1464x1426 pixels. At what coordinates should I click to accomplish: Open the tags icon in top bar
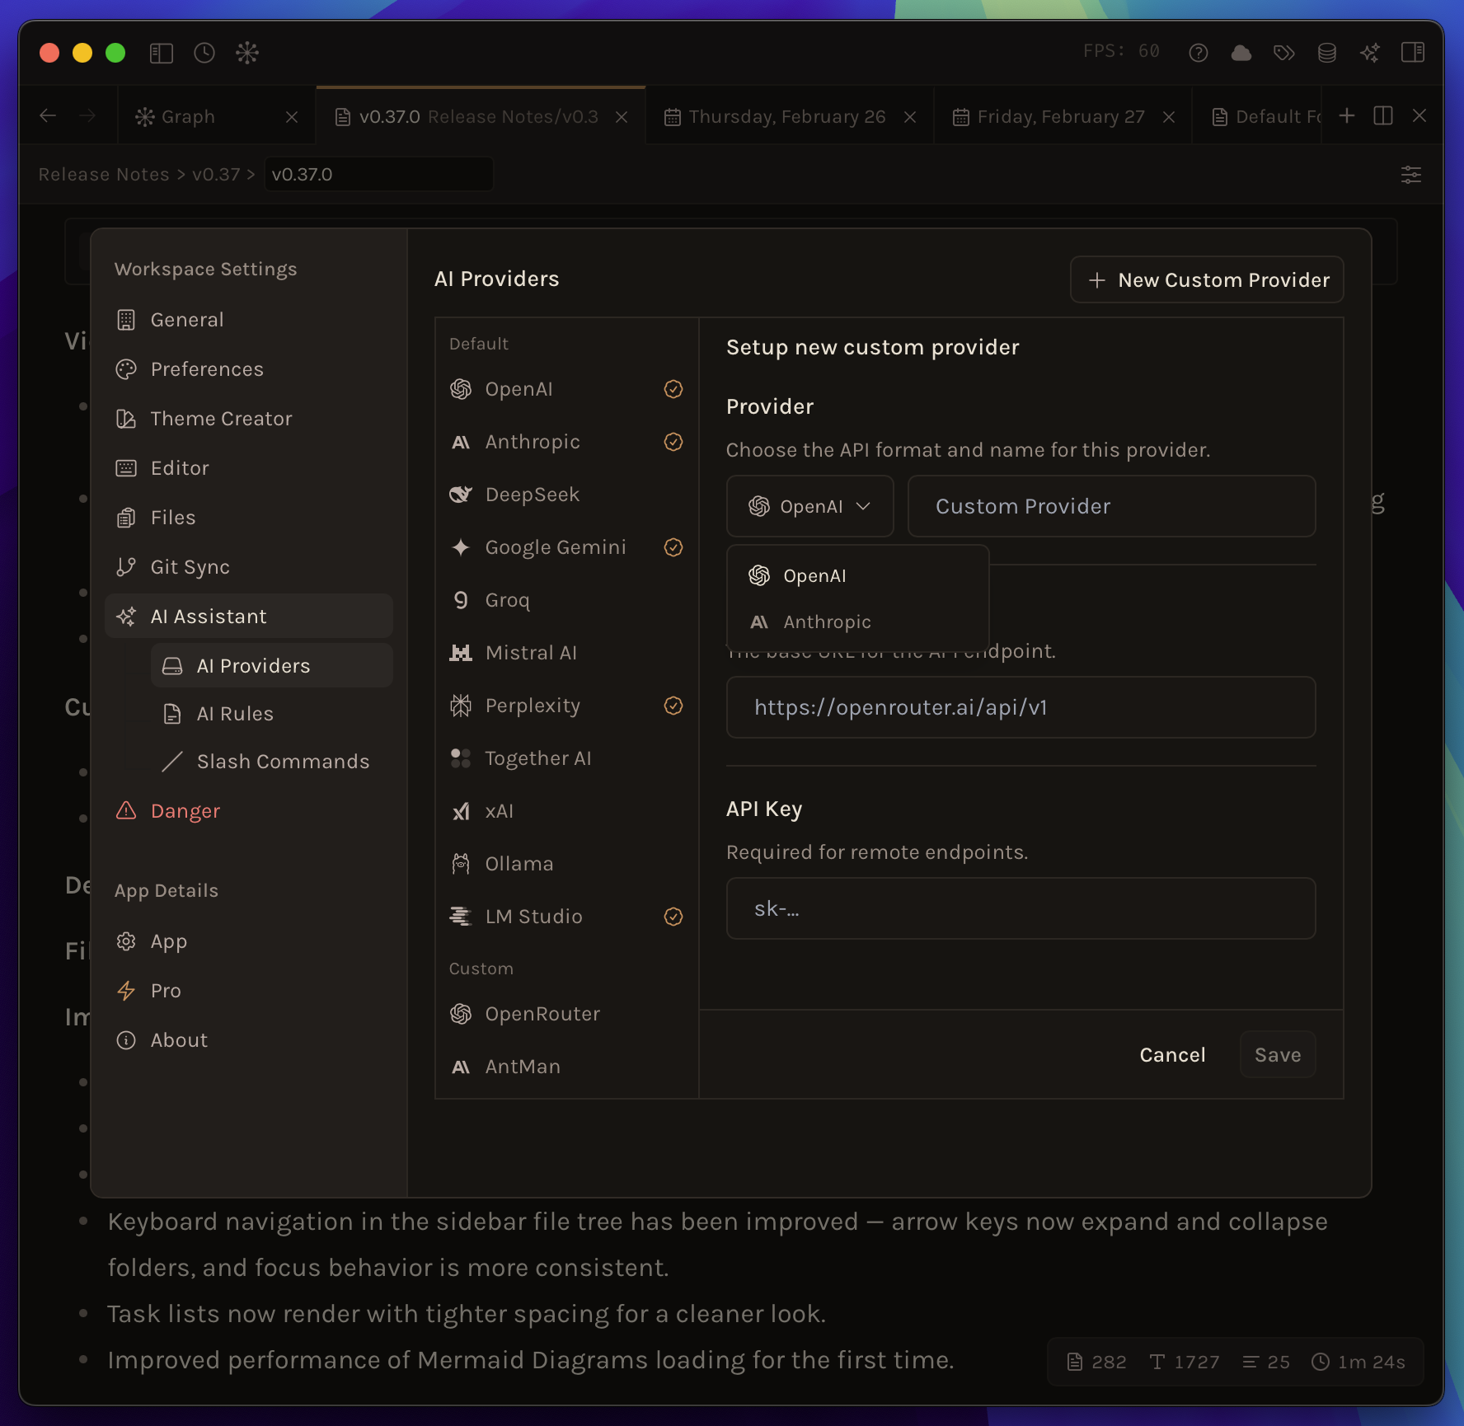click(x=1284, y=53)
